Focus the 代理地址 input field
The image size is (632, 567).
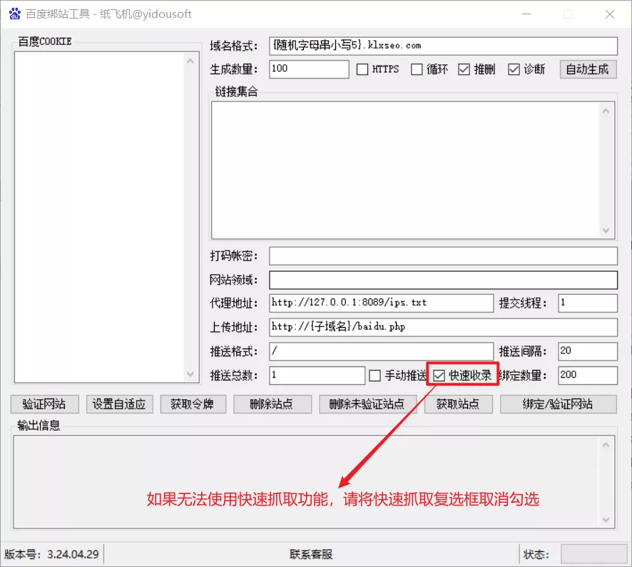381,303
